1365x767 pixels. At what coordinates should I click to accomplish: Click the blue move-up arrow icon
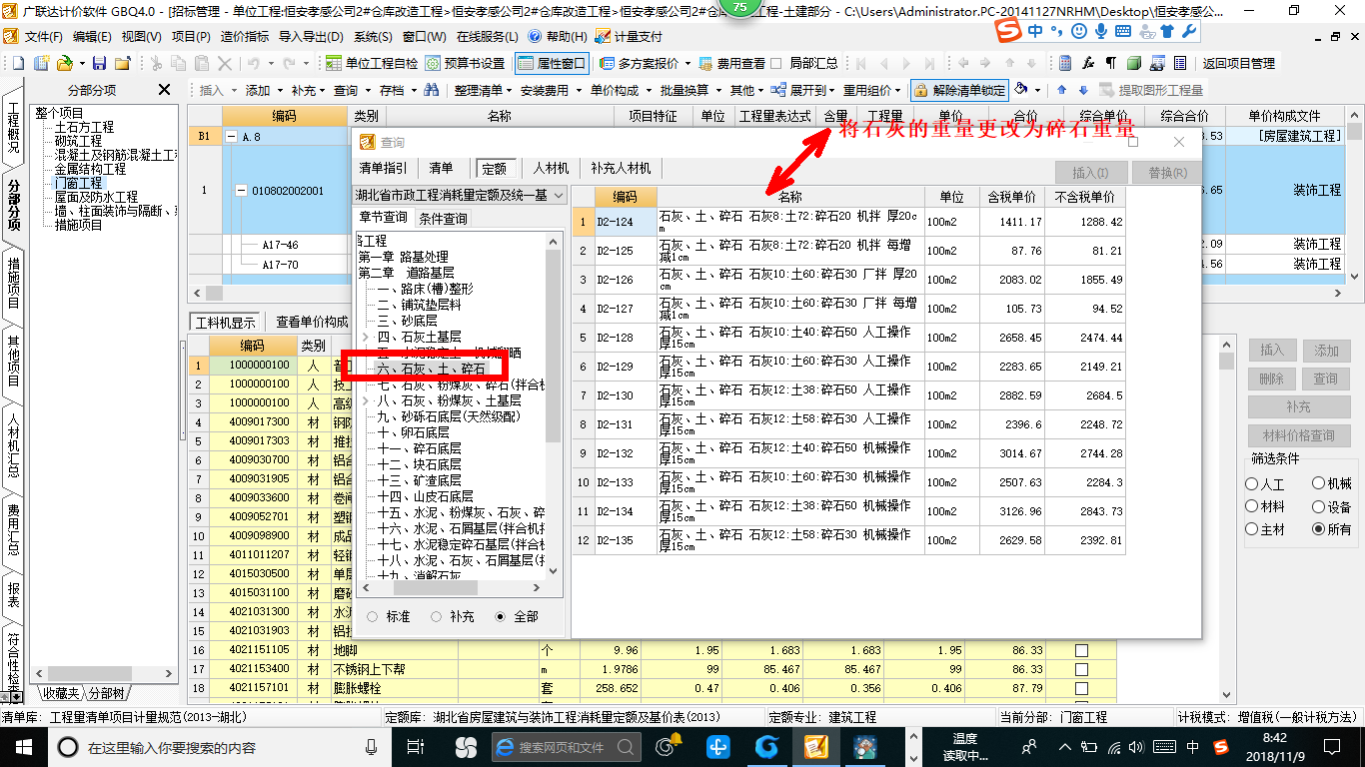(x=1061, y=90)
